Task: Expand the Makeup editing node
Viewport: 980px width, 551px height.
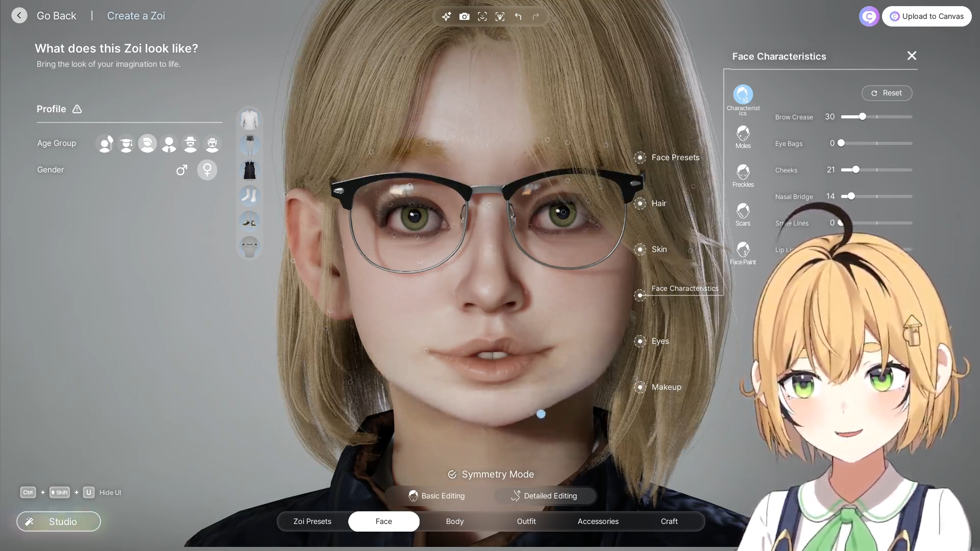Action: (640, 387)
